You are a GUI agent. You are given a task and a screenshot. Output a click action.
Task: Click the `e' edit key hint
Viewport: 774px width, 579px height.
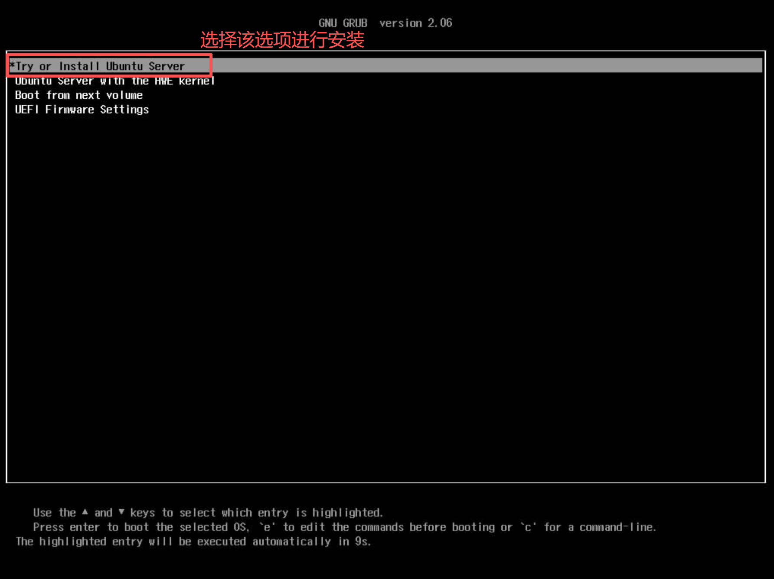(x=267, y=527)
